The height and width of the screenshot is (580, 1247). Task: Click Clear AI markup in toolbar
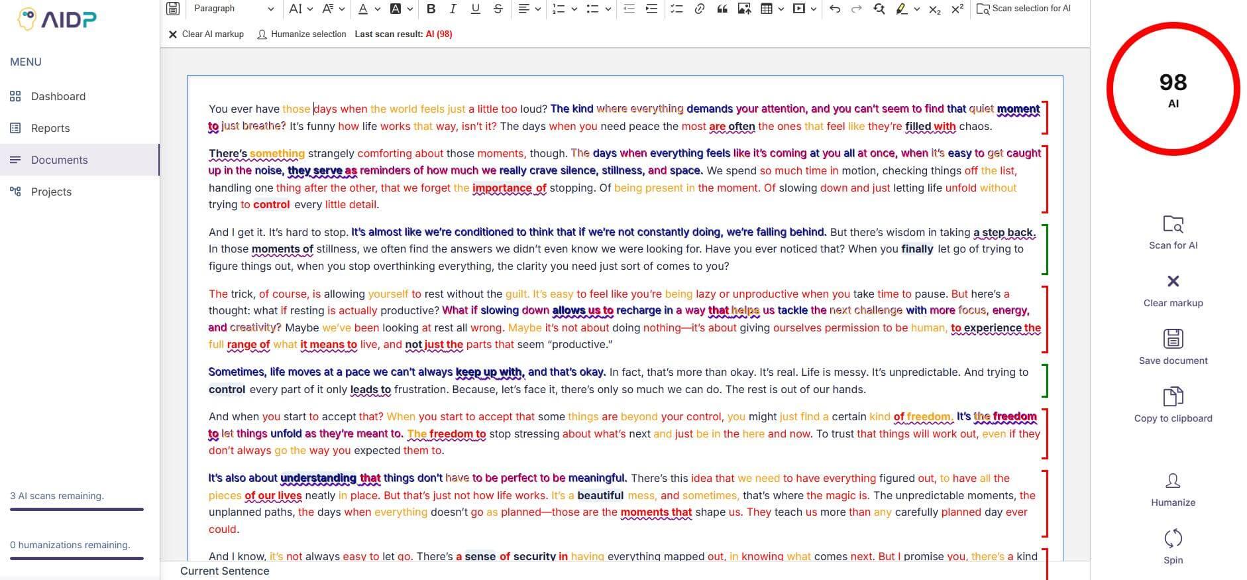click(x=206, y=34)
